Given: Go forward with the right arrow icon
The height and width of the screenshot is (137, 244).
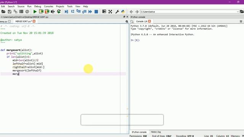Looking at the screenshot, I should point(137,12).
